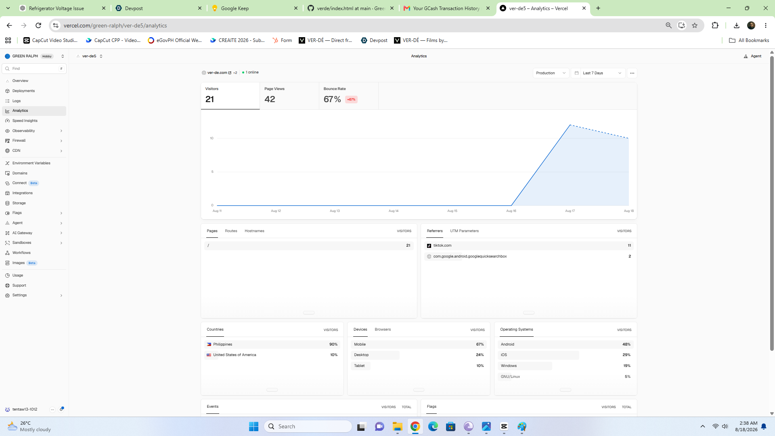Viewport: 775px width, 436px height.
Task: Click the Find search field
Action: [34, 69]
